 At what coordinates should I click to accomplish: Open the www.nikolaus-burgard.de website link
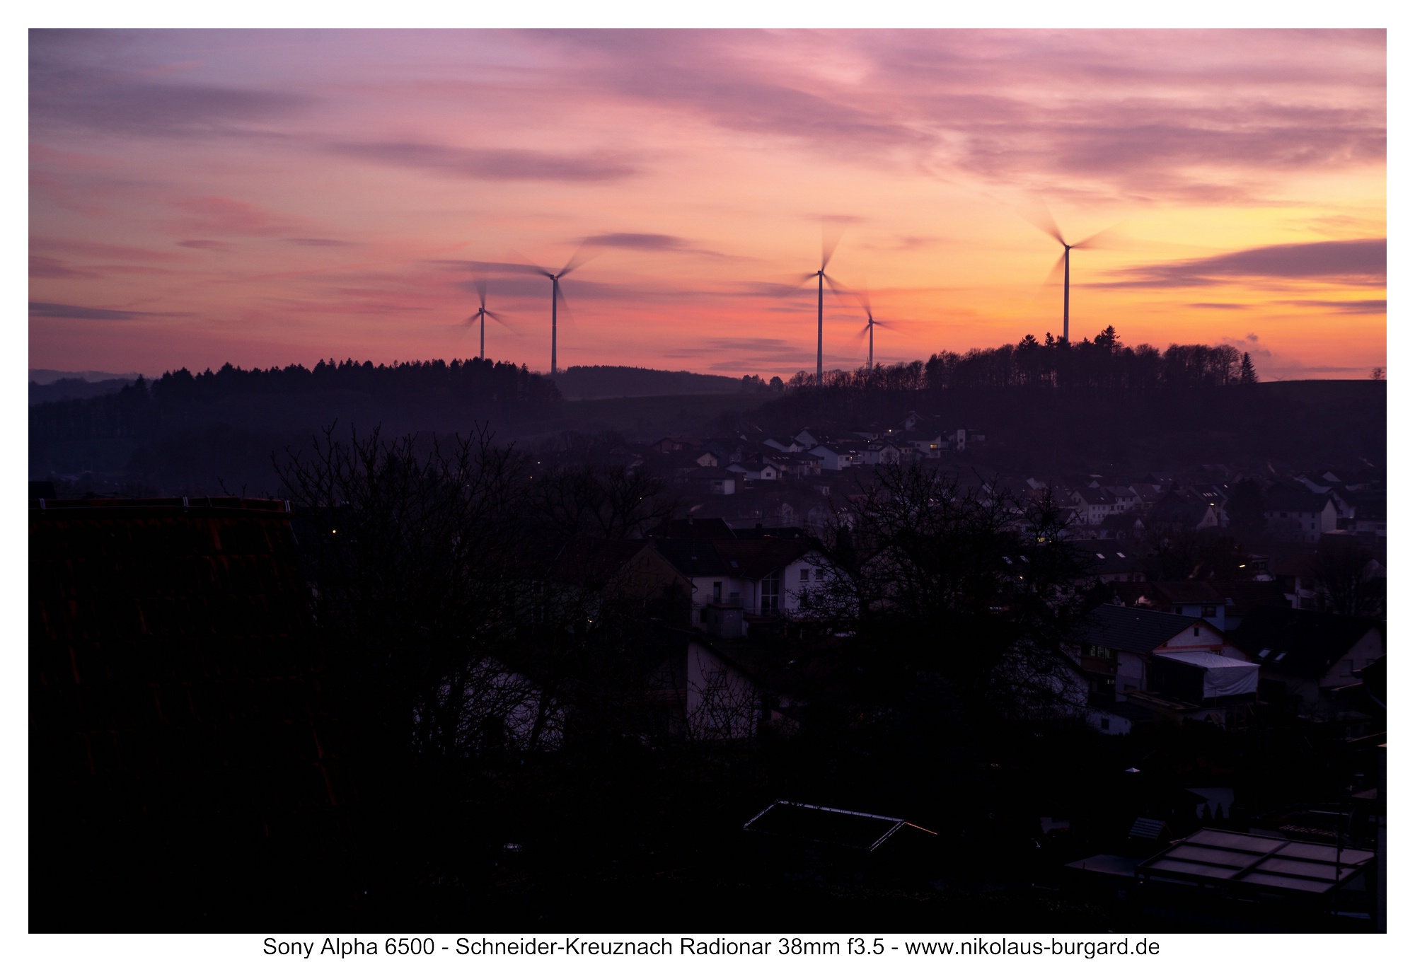click(x=1032, y=946)
